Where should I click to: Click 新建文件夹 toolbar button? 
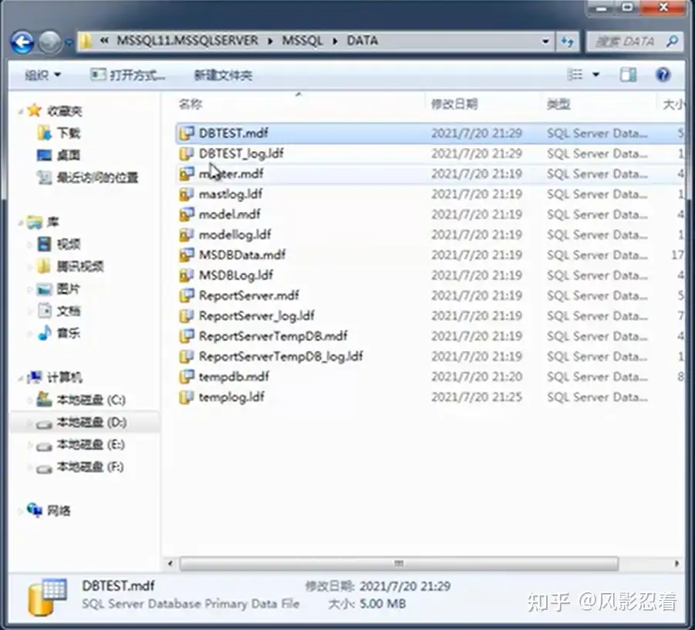click(x=223, y=76)
